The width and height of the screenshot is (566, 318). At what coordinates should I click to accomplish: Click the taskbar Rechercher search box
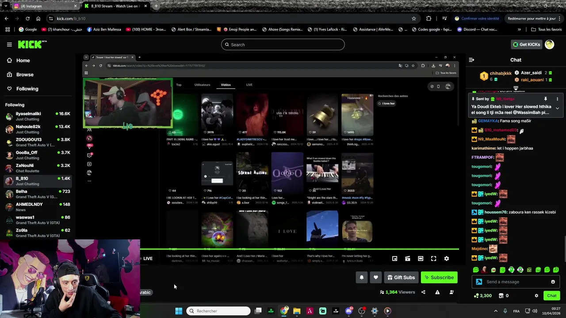(218, 311)
